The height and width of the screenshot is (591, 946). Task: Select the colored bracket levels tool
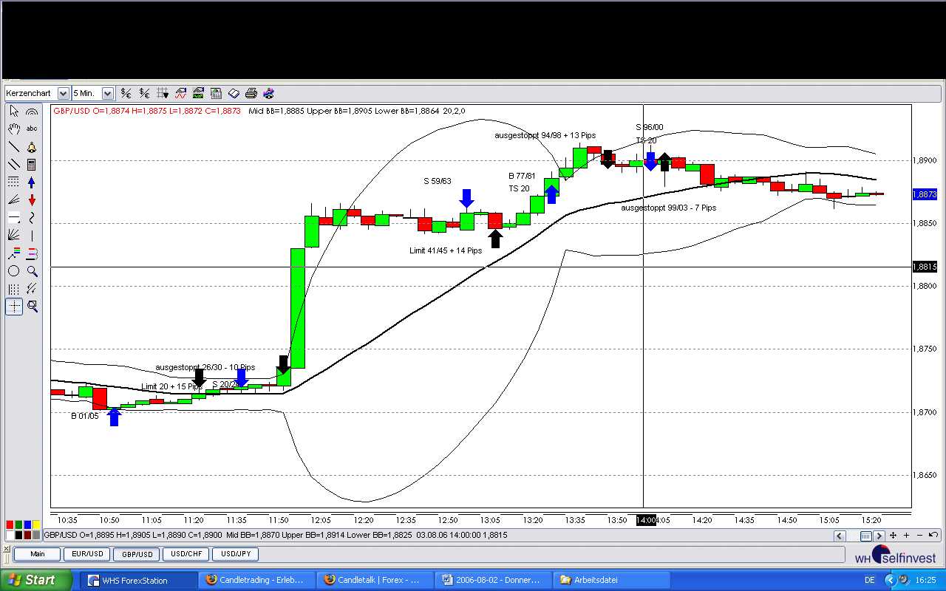point(32,253)
